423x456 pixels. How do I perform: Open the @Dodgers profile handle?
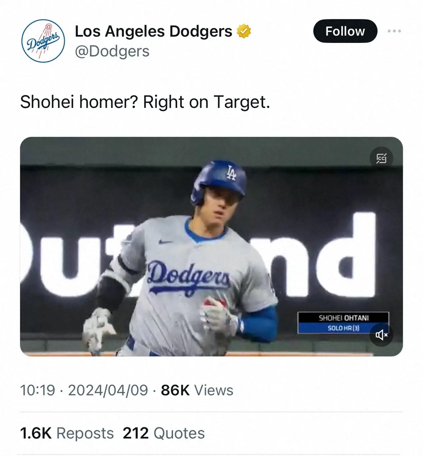pos(112,51)
